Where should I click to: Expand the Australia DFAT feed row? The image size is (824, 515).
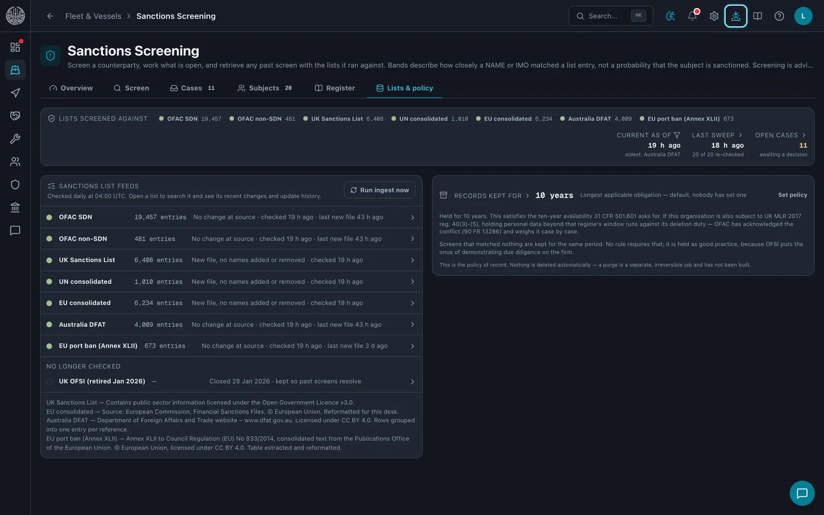pyautogui.click(x=231, y=324)
